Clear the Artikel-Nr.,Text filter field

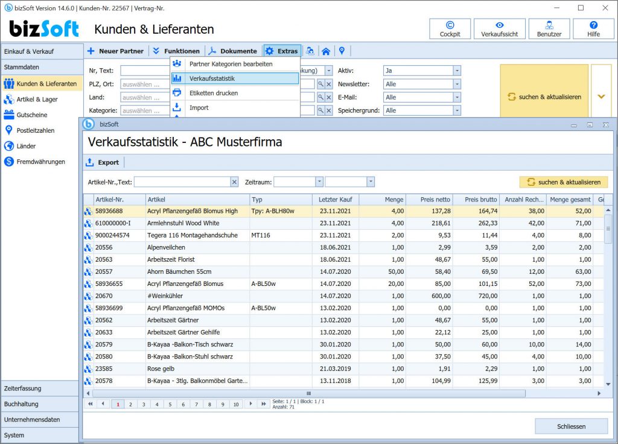point(234,182)
